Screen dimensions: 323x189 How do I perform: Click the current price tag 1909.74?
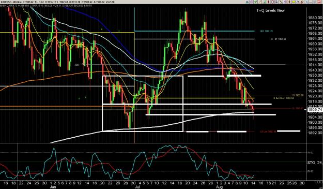[315, 110]
